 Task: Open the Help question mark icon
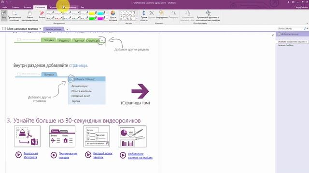point(288,2)
